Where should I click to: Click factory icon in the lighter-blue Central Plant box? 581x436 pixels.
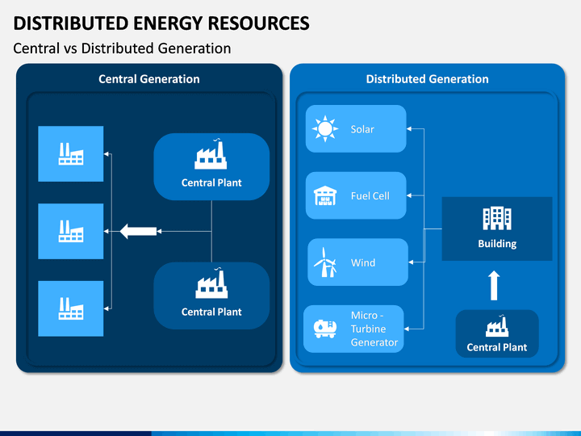click(x=211, y=154)
